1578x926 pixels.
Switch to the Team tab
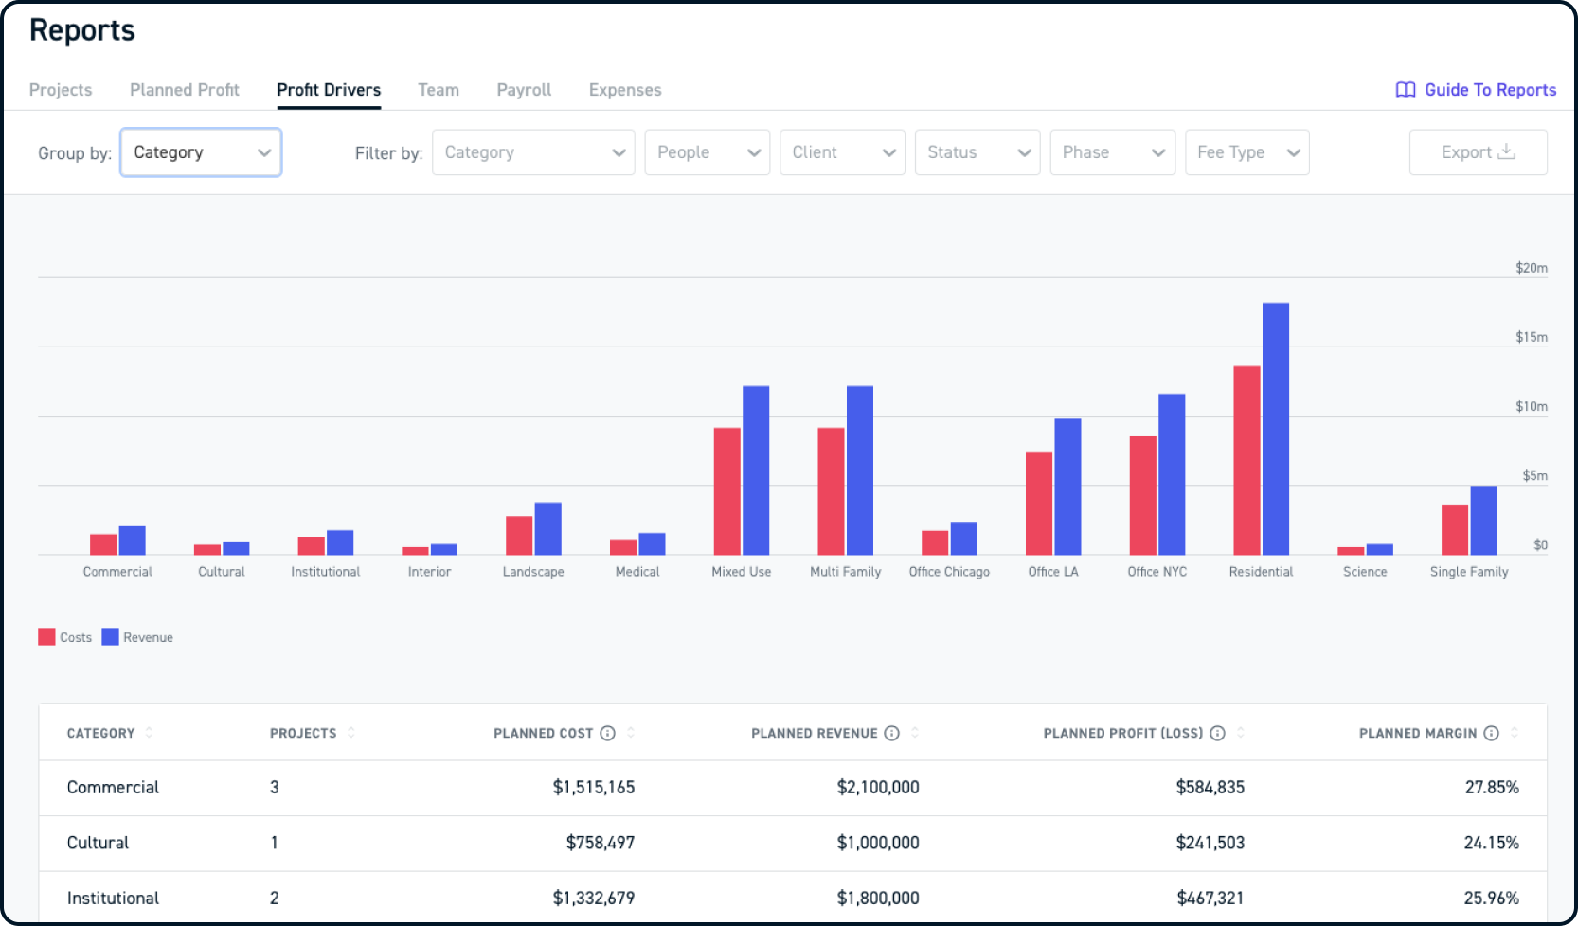pyautogui.click(x=439, y=90)
